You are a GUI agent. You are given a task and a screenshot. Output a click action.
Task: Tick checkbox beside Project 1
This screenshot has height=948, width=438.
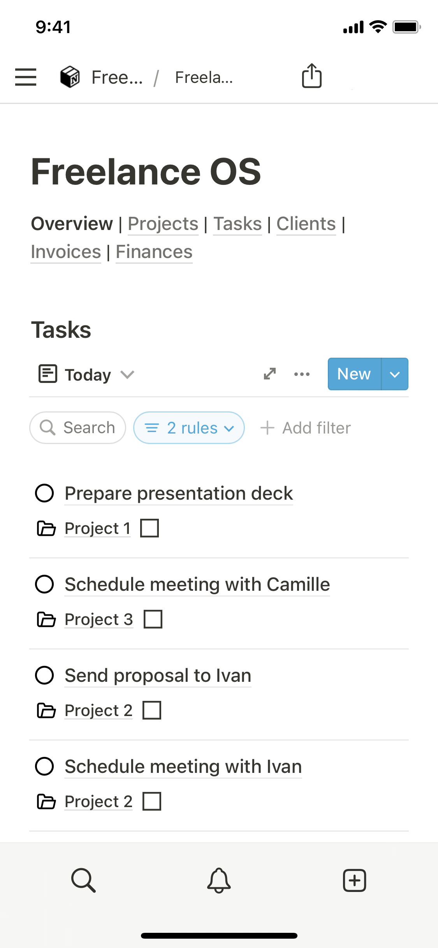[150, 528]
